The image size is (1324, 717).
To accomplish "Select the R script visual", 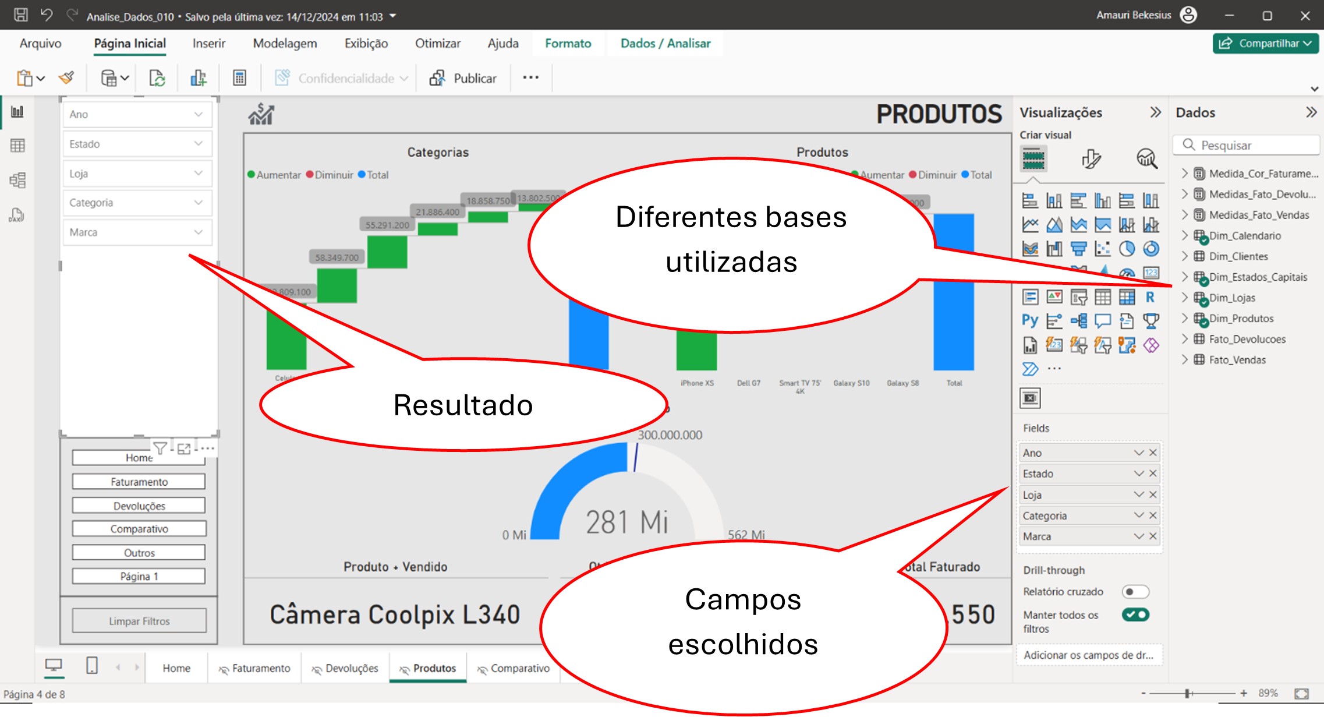I will coord(1150,298).
